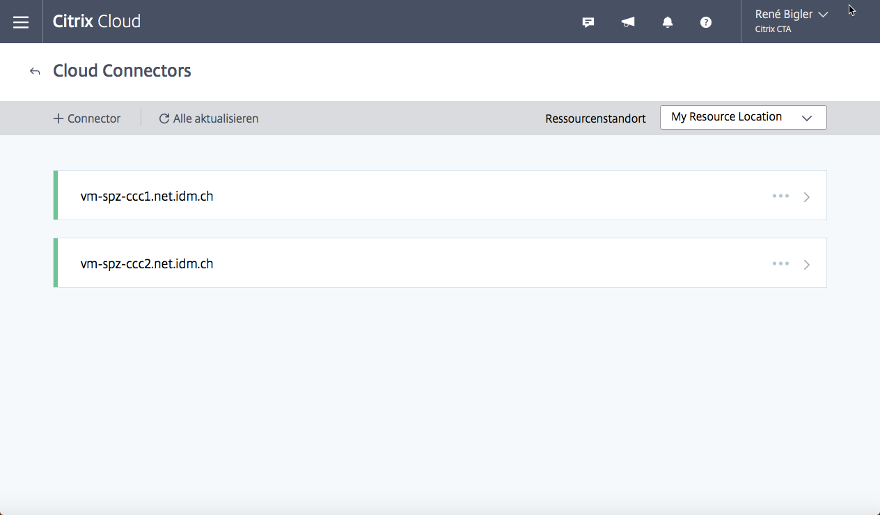The height and width of the screenshot is (515, 880).
Task: Click the Citrix Cloud logo
Action: [x=97, y=22]
